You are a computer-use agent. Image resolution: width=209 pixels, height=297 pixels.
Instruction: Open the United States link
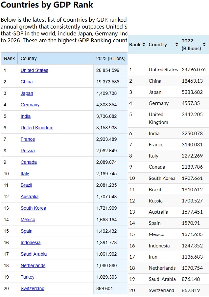point(34,70)
